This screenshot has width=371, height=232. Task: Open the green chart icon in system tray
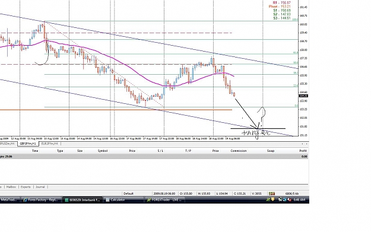268,200
